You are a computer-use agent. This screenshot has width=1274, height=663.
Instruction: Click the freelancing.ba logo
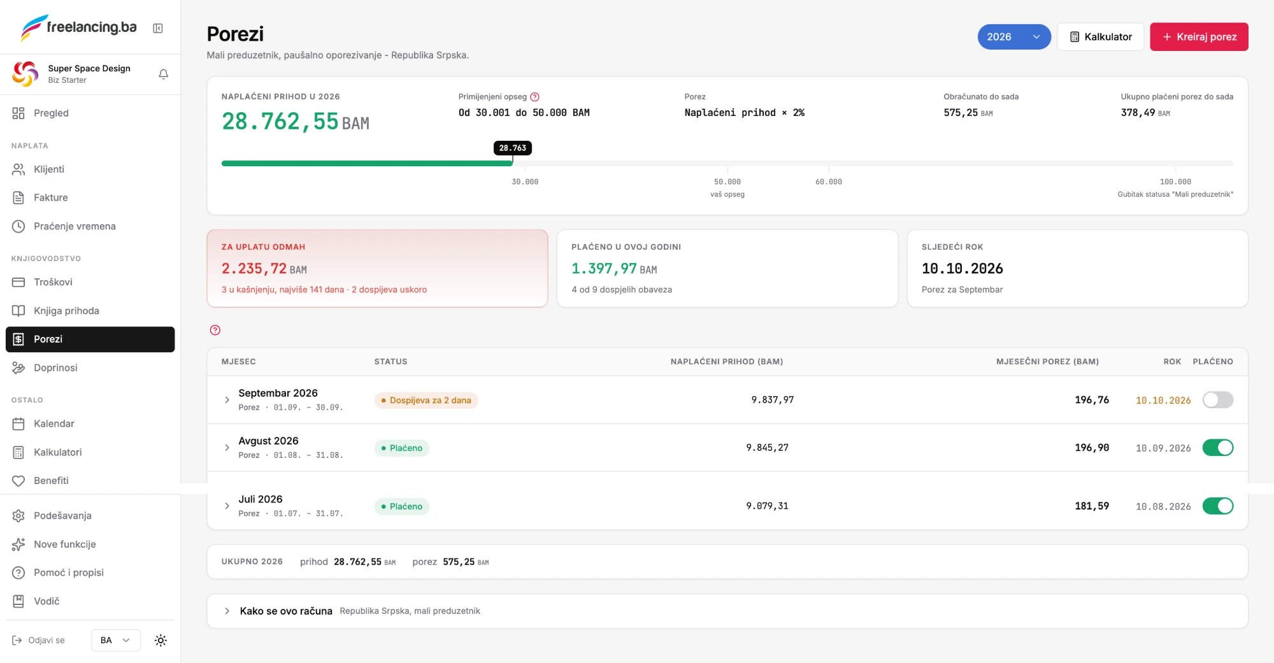point(79,27)
